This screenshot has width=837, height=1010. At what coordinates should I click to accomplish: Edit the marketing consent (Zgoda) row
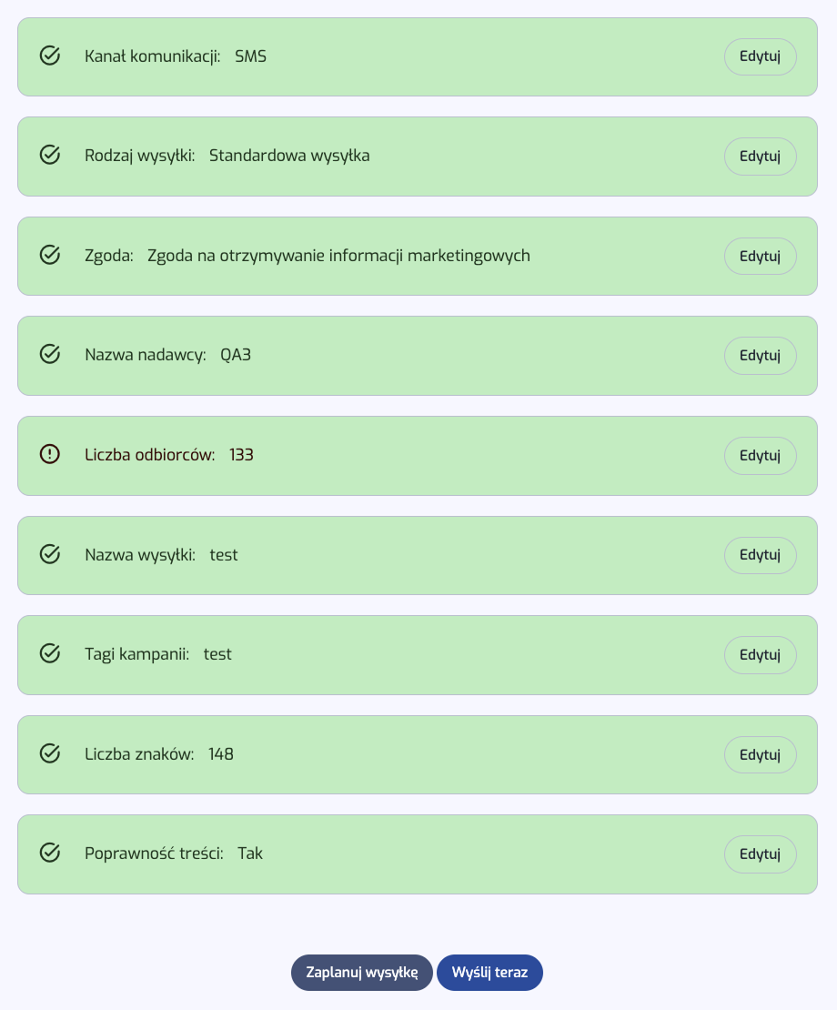[x=760, y=256]
